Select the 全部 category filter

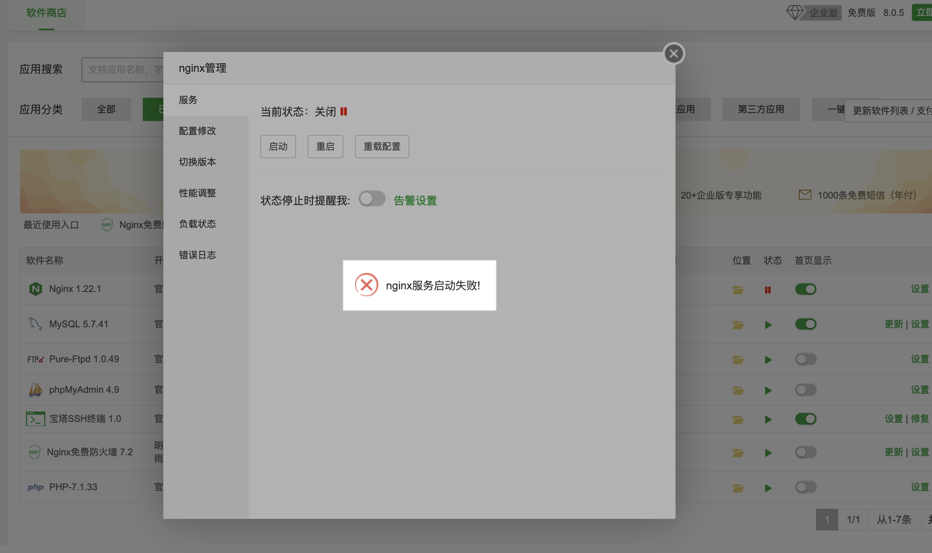pyautogui.click(x=106, y=109)
